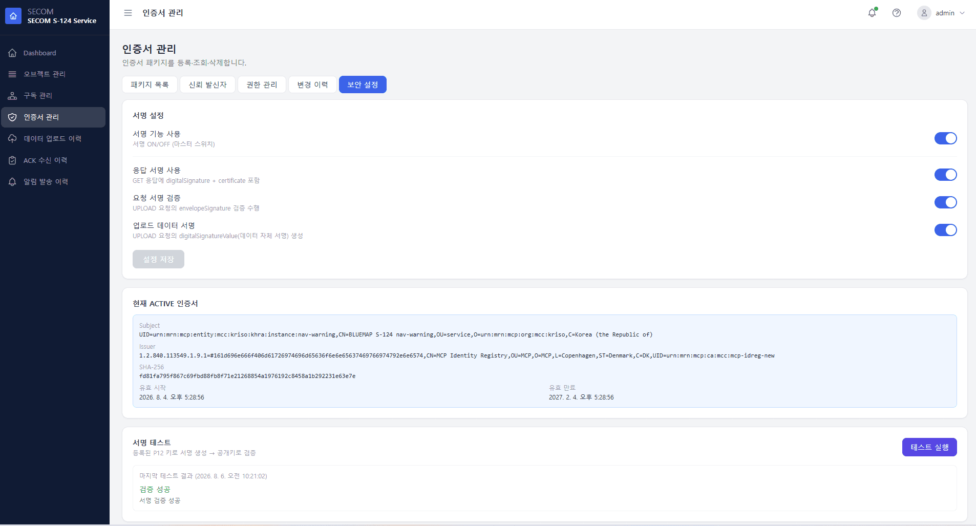Open the 패키지 목록 tab

pos(150,85)
